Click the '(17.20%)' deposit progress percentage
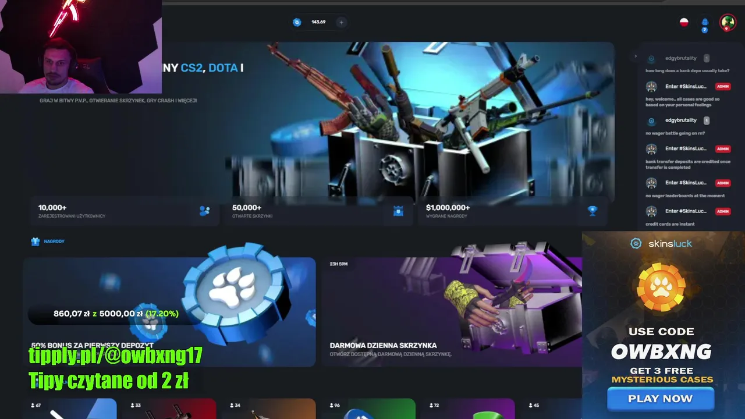 coord(162,314)
